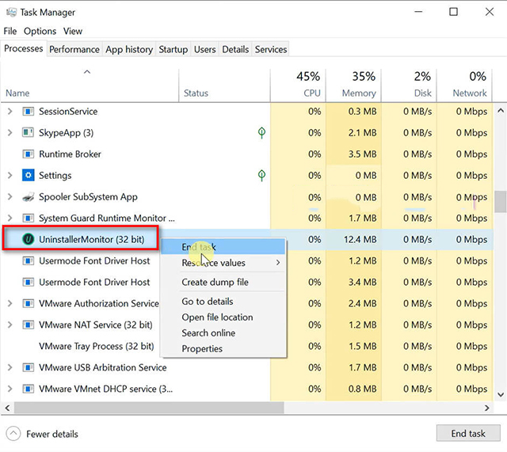Open the Options menu
The image size is (507, 452).
(x=40, y=31)
